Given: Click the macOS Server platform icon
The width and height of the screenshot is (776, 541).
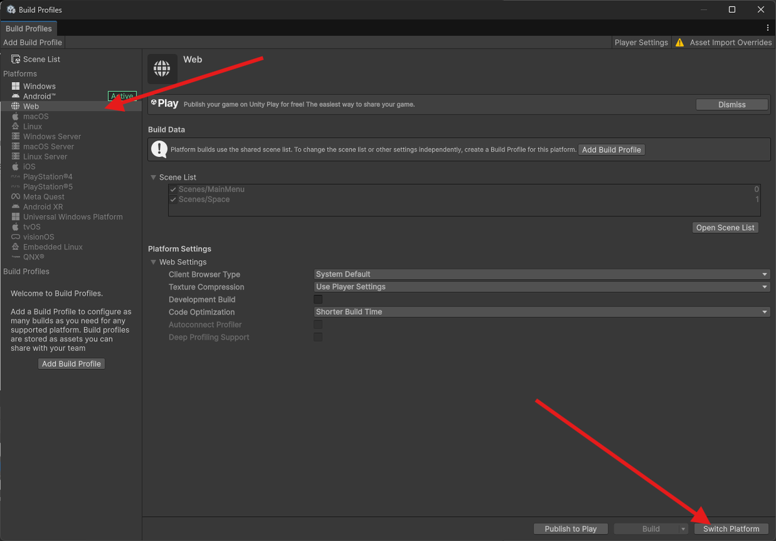Looking at the screenshot, I should [x=16, y=147].
